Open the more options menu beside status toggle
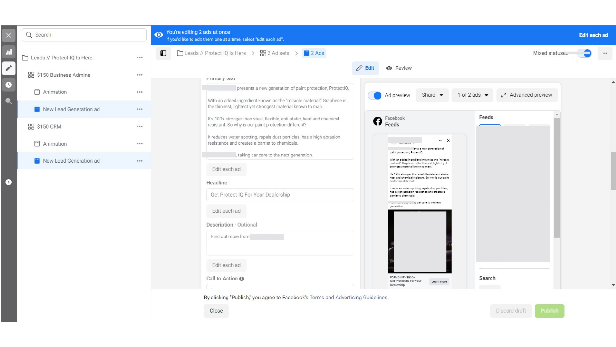 coord(605,53)
